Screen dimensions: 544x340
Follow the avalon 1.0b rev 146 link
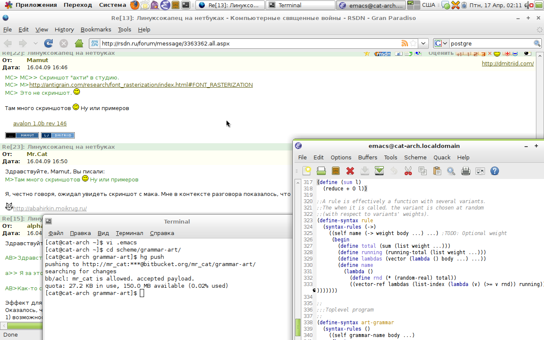[x=40, y=124]
